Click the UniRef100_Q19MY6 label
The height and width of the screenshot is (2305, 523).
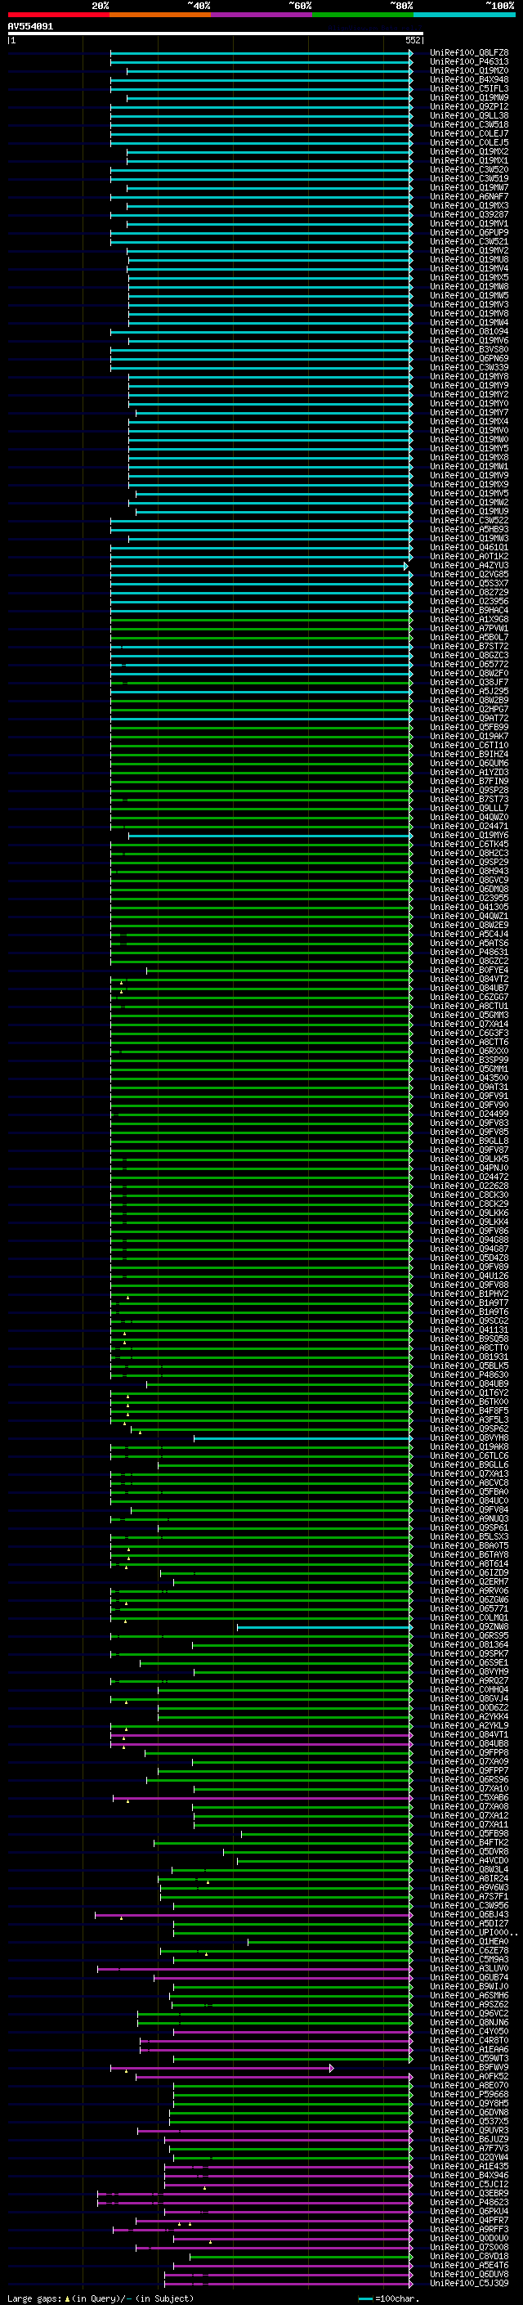[x=469, y=836]
